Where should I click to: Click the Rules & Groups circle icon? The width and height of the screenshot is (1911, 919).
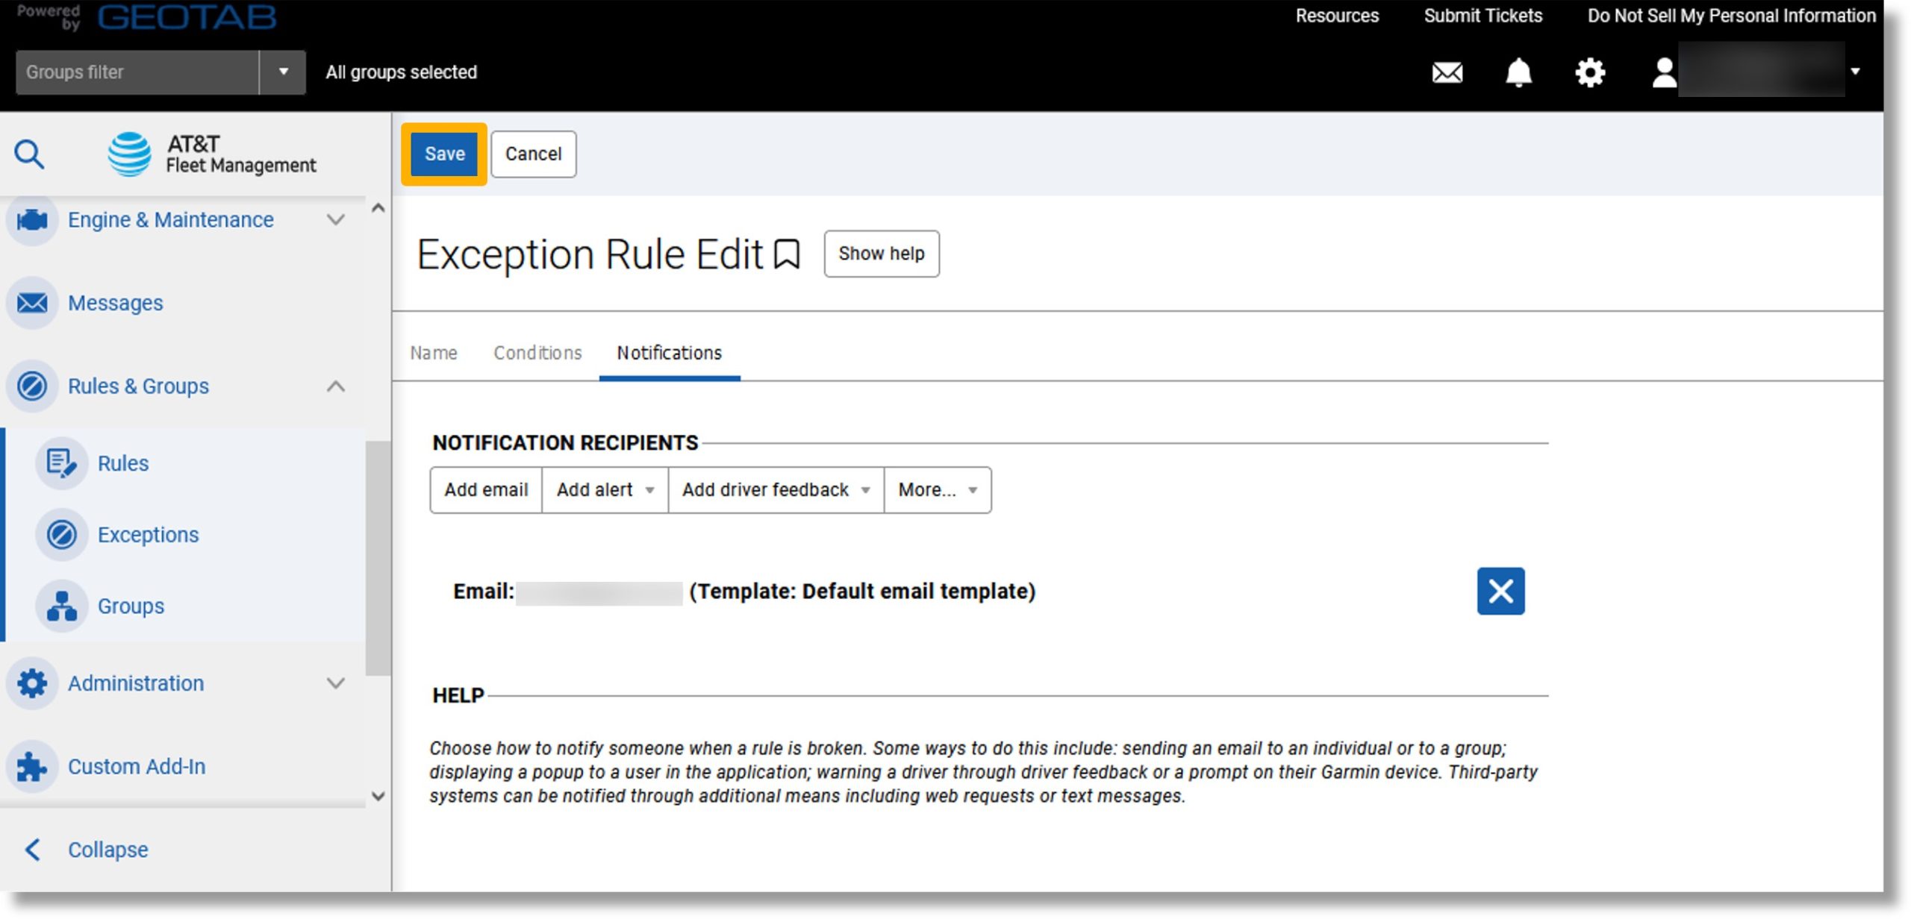[x=32, y=386]
